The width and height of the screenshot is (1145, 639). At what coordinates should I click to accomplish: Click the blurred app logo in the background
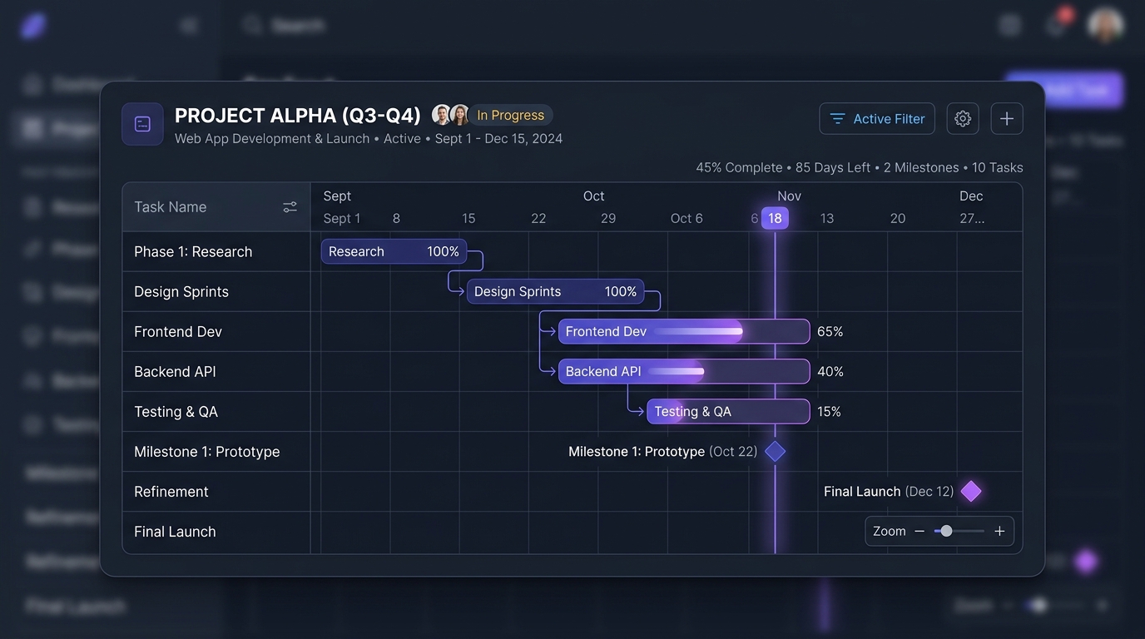(34, 26)
